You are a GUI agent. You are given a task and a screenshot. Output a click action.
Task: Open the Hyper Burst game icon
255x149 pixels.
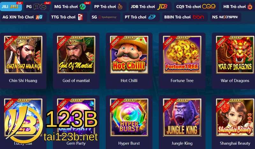click(129, 117)
